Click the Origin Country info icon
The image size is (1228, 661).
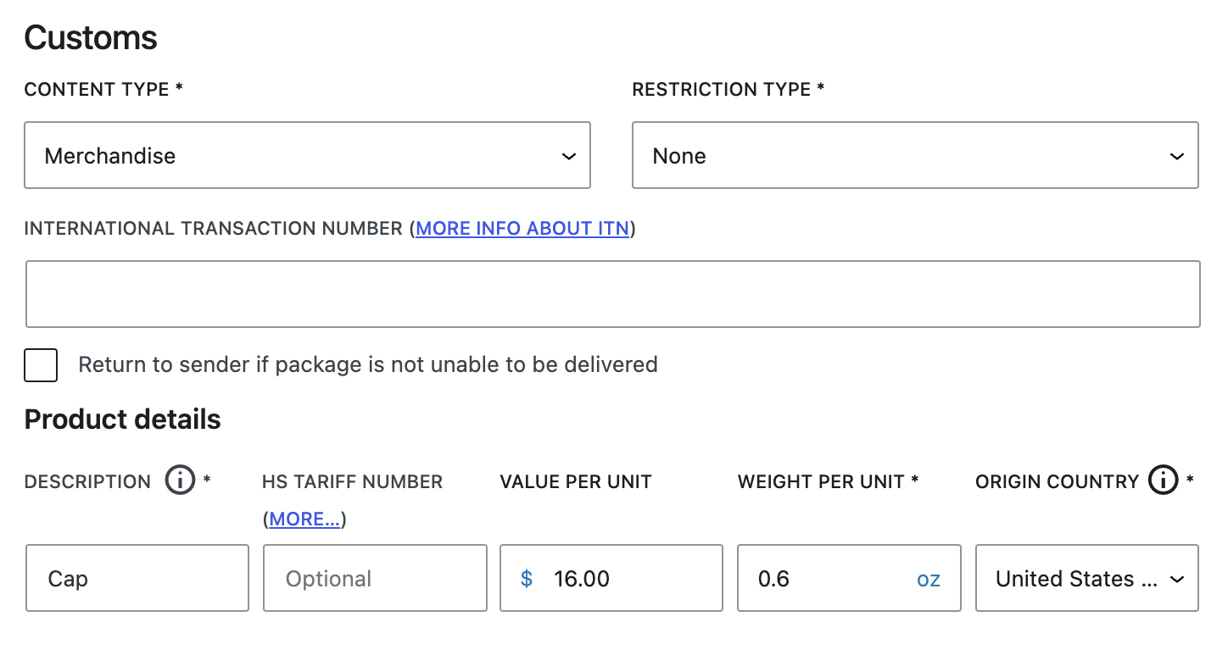(x=1161, y=480)
